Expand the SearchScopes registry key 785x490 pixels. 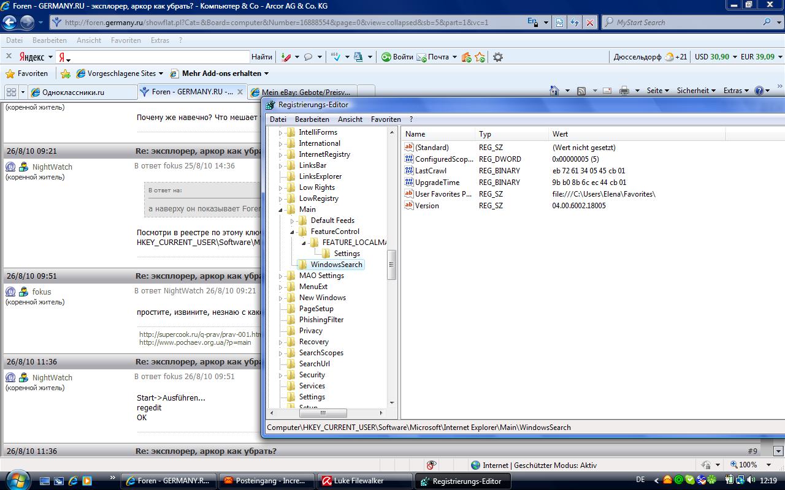pyautogui.click(x=281, y=353)
